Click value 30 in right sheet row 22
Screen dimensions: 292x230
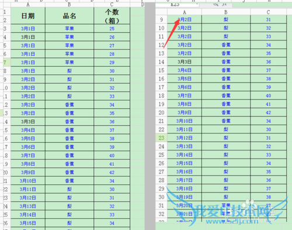coord(268,129)
